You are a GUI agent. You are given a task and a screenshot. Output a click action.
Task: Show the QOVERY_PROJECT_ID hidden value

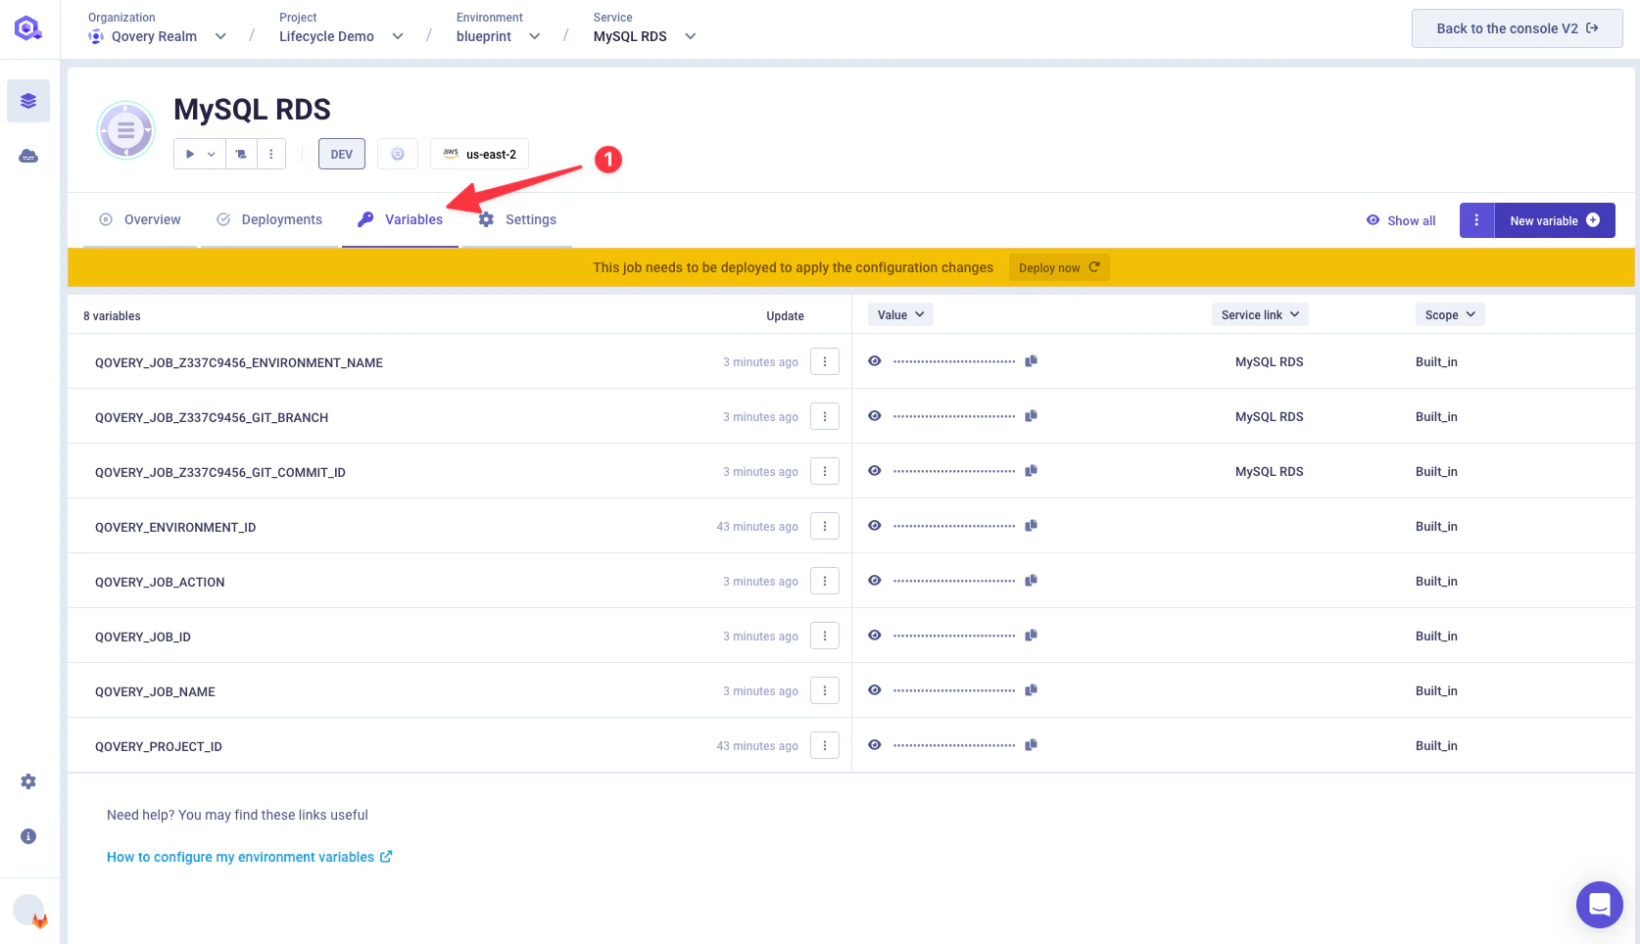click(x=874, y=744)
